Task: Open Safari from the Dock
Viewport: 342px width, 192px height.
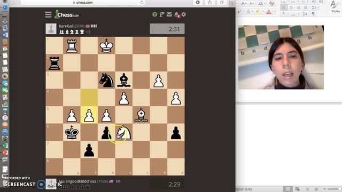Action: point(5,7)
